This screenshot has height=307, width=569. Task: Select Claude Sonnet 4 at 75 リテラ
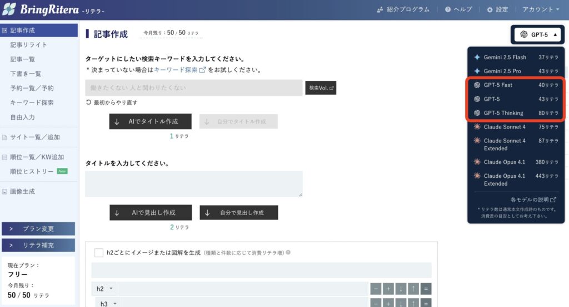516,127
